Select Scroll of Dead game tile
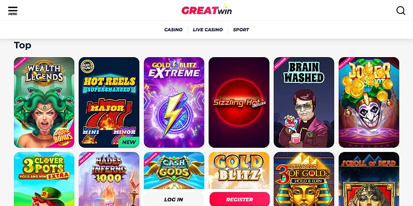 coord(369,179)
